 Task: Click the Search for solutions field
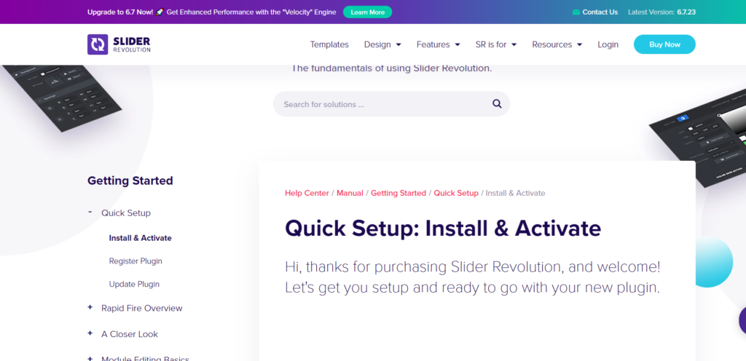point(391,104)
